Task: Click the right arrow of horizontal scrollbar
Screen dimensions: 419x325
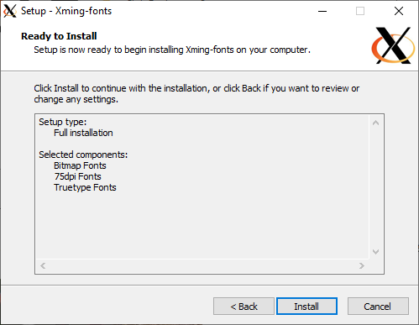Action: [362, 265]
